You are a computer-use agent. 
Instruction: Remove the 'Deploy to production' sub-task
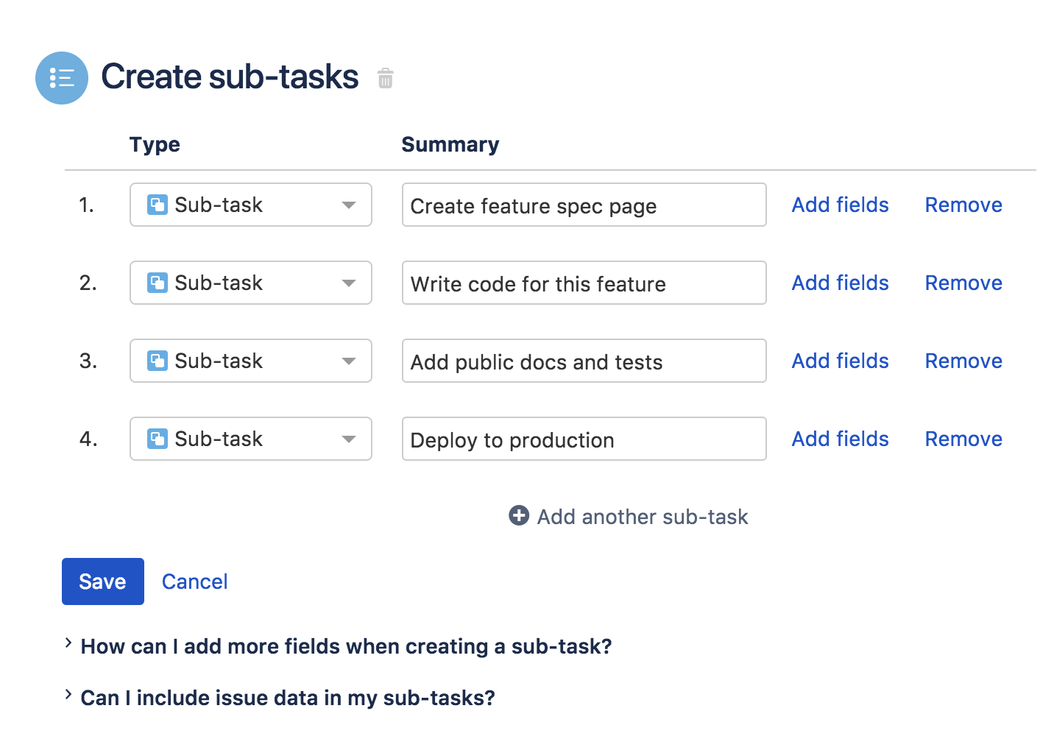[963, 439]
